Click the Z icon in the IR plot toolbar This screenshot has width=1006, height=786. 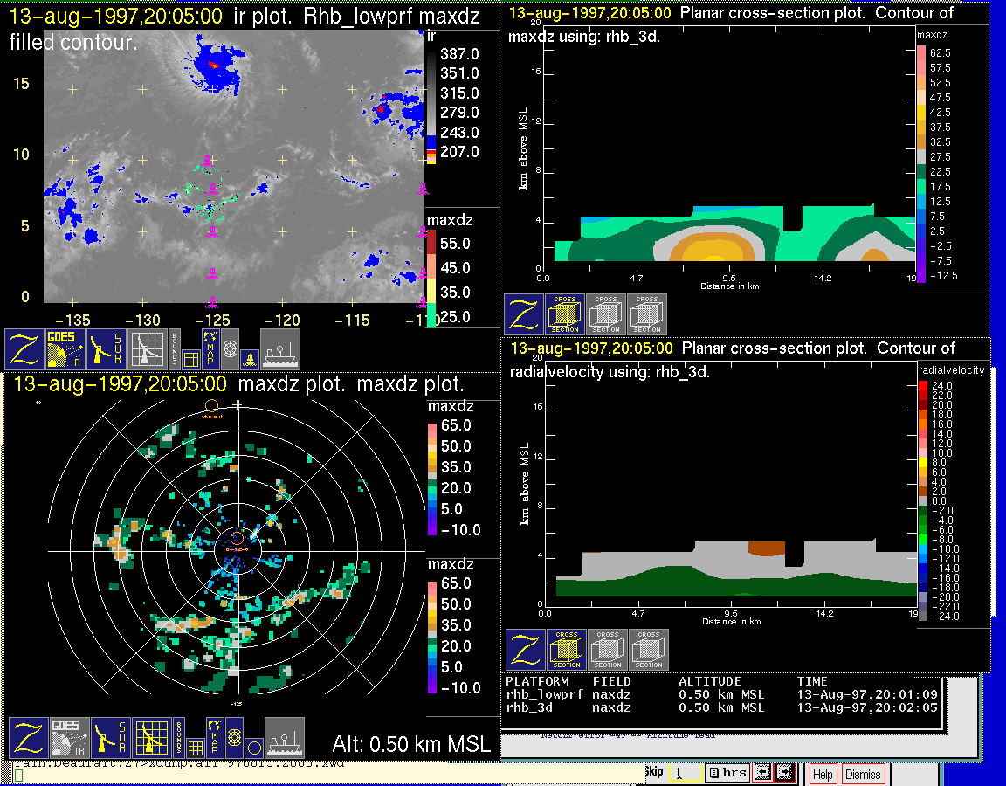click(x=24, y=348)
